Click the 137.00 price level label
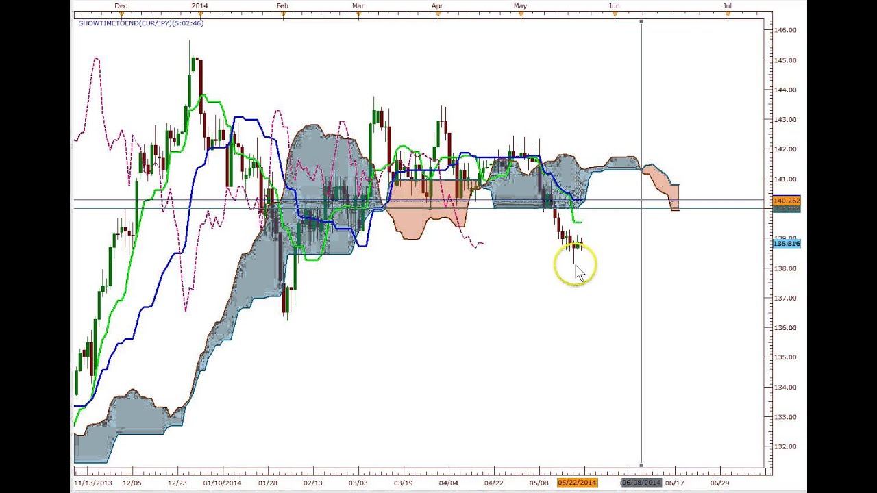Viewport: 877px width, 493px height. 785,299
